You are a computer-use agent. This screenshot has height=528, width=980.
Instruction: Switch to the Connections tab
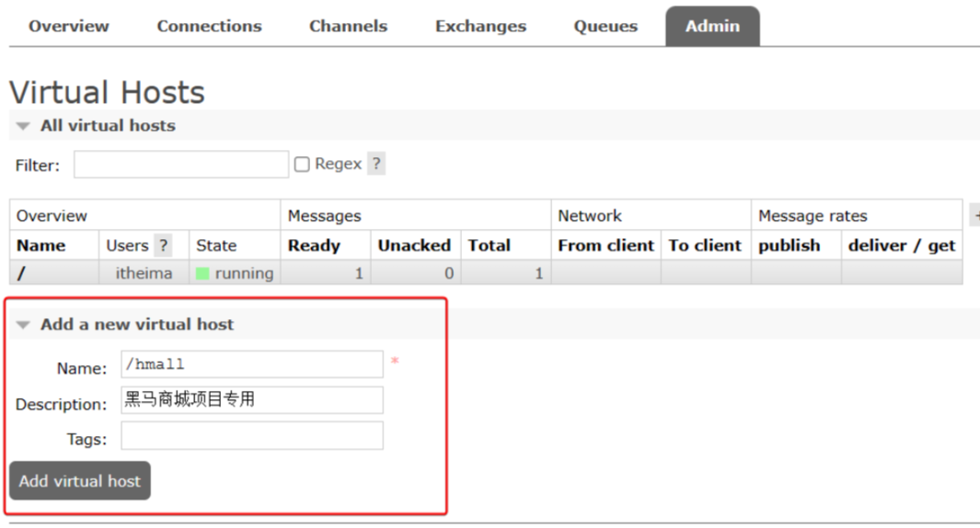click(x=209, y=27)
